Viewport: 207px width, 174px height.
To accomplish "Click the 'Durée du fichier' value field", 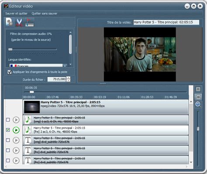I will point(57,79).
